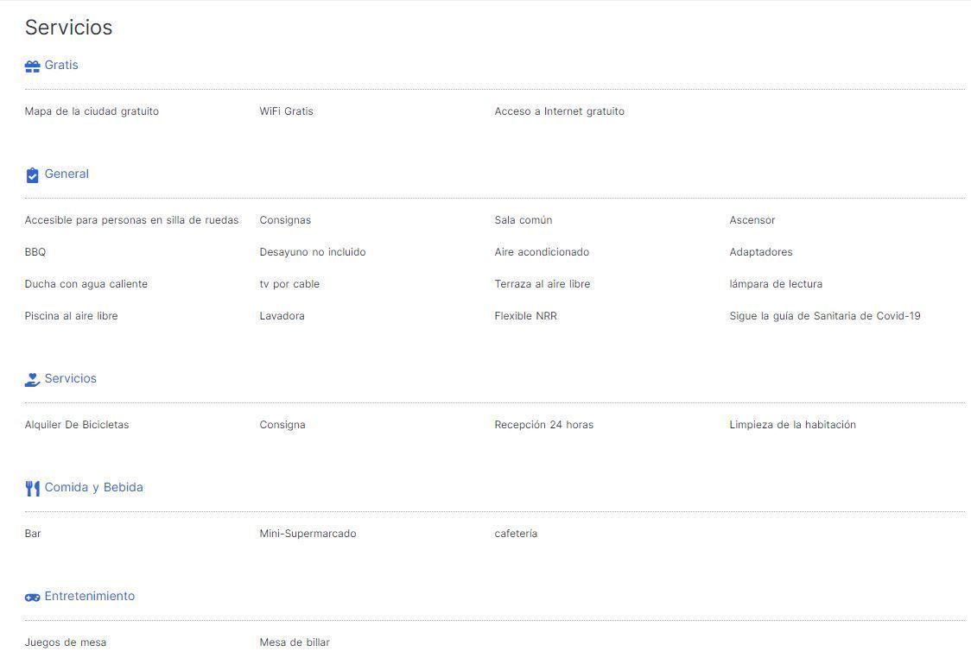Click the Piscina al aire libre item
This screenshot has width=971, height=658.
point(71,316)
